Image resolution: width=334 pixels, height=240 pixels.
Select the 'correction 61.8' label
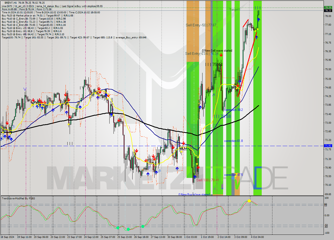pos(234,141)
